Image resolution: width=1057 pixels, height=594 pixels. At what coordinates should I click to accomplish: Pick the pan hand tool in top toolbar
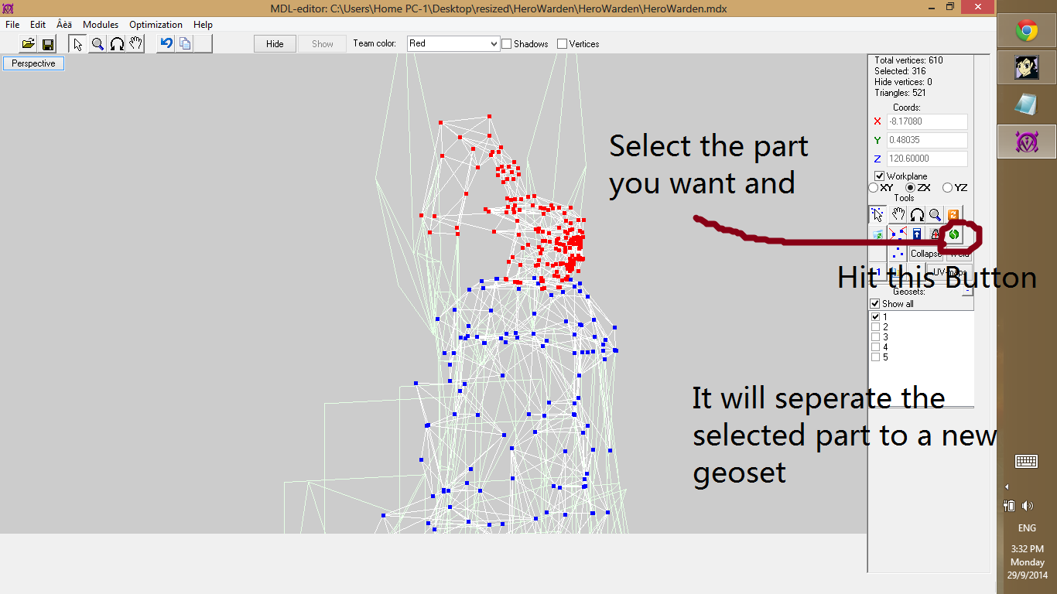coord(135,44)
